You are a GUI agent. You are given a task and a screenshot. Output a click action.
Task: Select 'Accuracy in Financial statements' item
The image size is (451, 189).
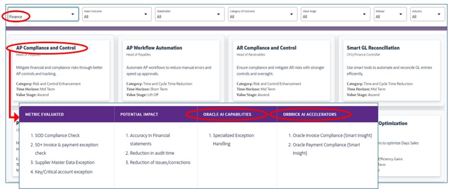pyautogui.click(x=148, y=139)
